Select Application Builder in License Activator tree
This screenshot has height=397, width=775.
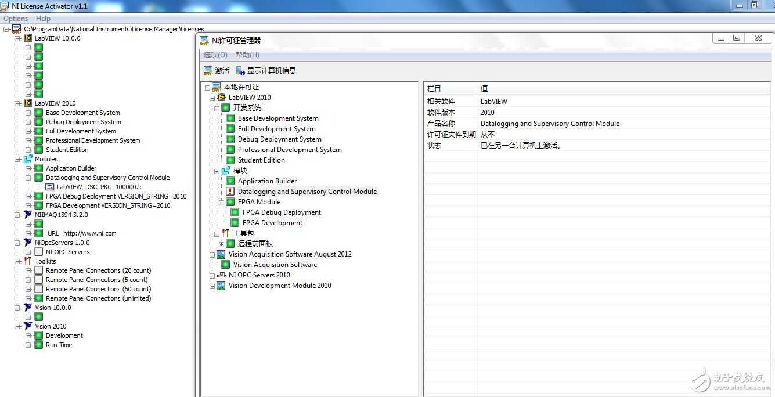(71, 168)
